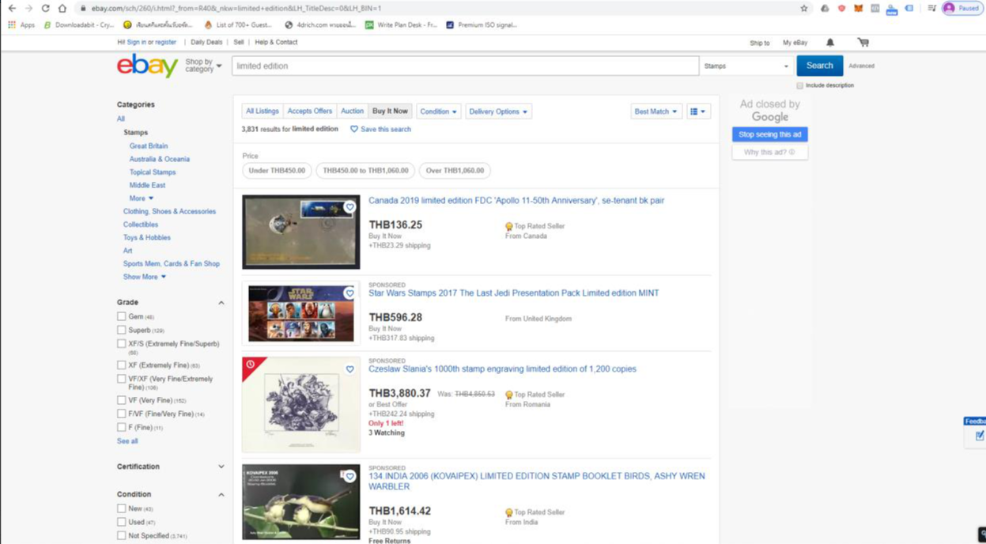Open the browser home page icon

(x=62, y=8)
